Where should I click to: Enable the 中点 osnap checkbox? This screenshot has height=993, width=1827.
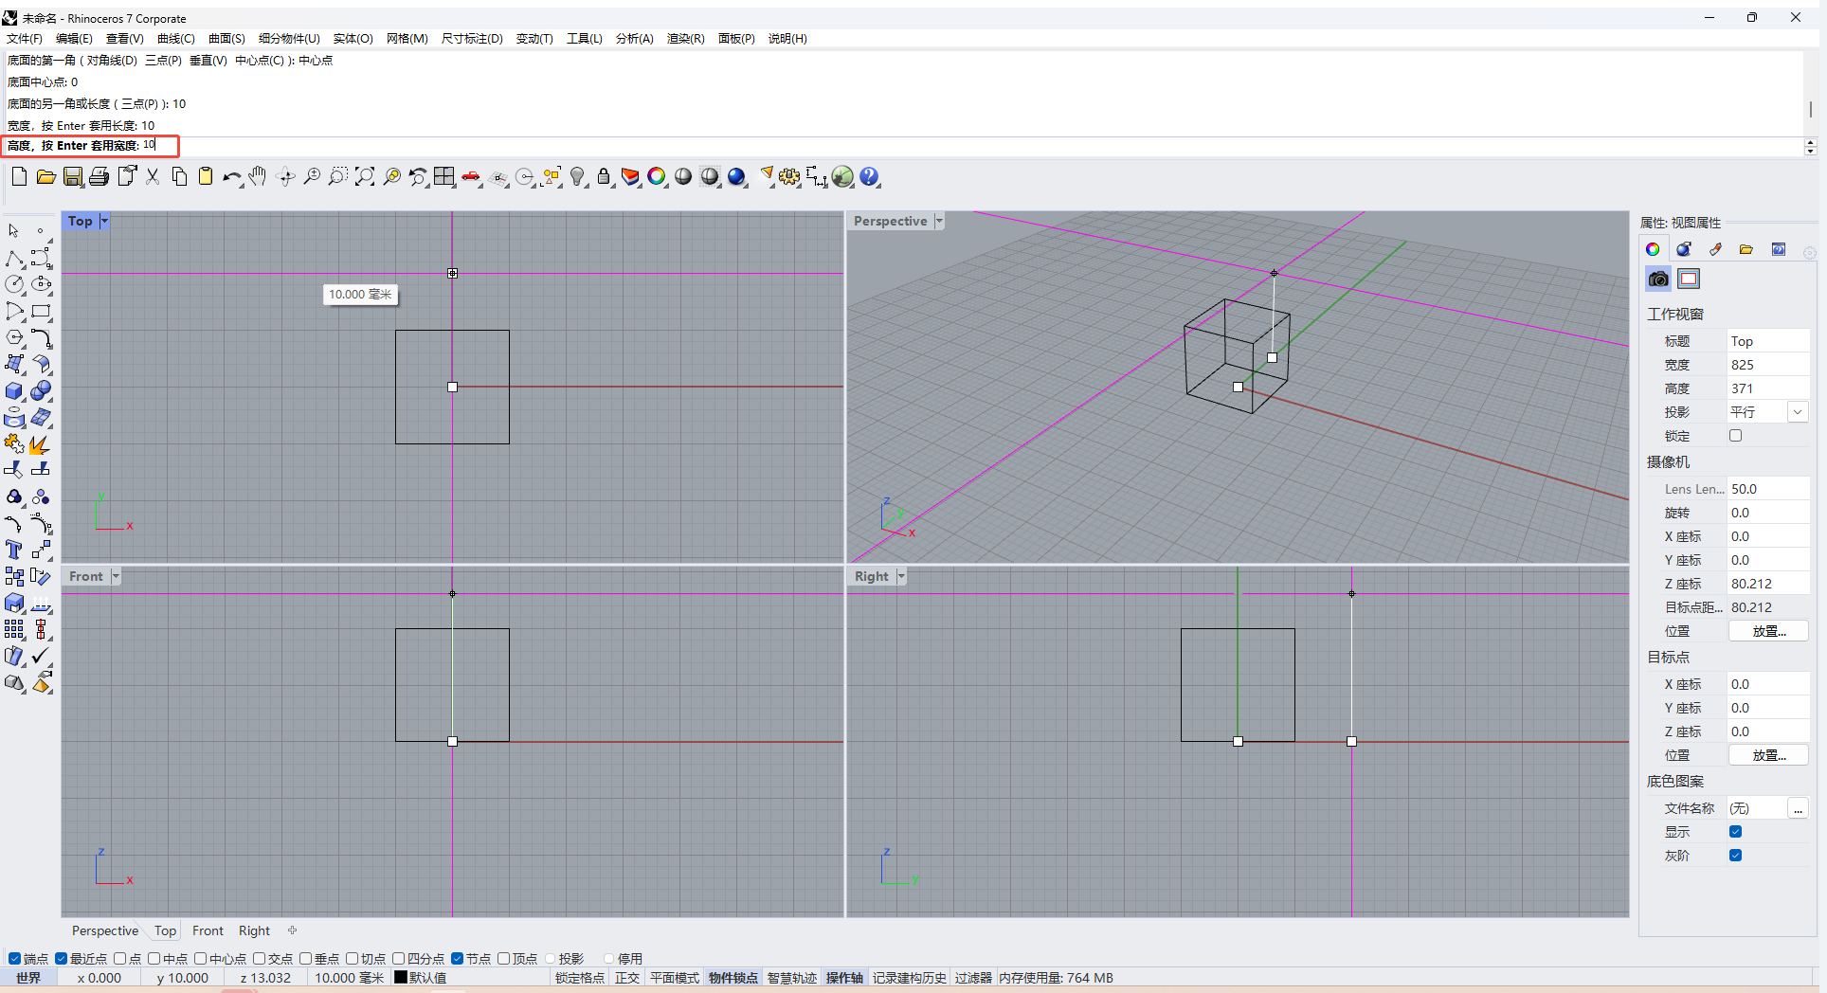(x=154, y=959)
